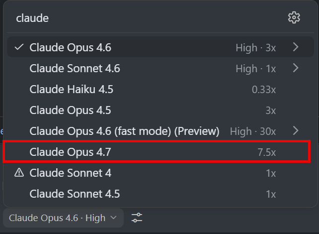Screen dimensions: 319x234
Task: Open the Claude Opus 4.6 · High dropdown
Action: (63, 218)
